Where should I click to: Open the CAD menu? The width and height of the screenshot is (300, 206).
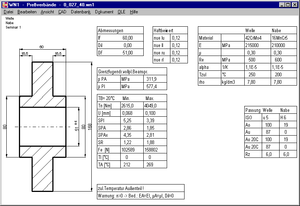(x=62, y=12)
